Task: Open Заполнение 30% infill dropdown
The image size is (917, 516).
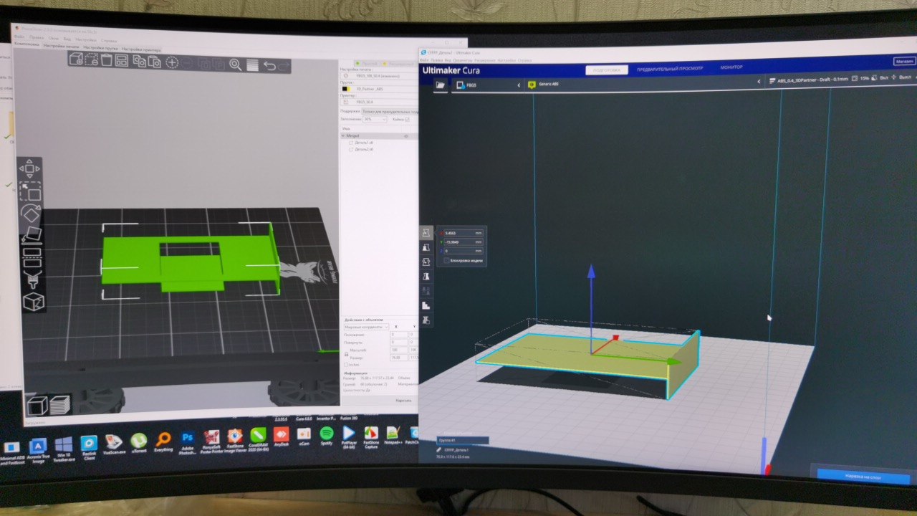Action: click(374, 119)
